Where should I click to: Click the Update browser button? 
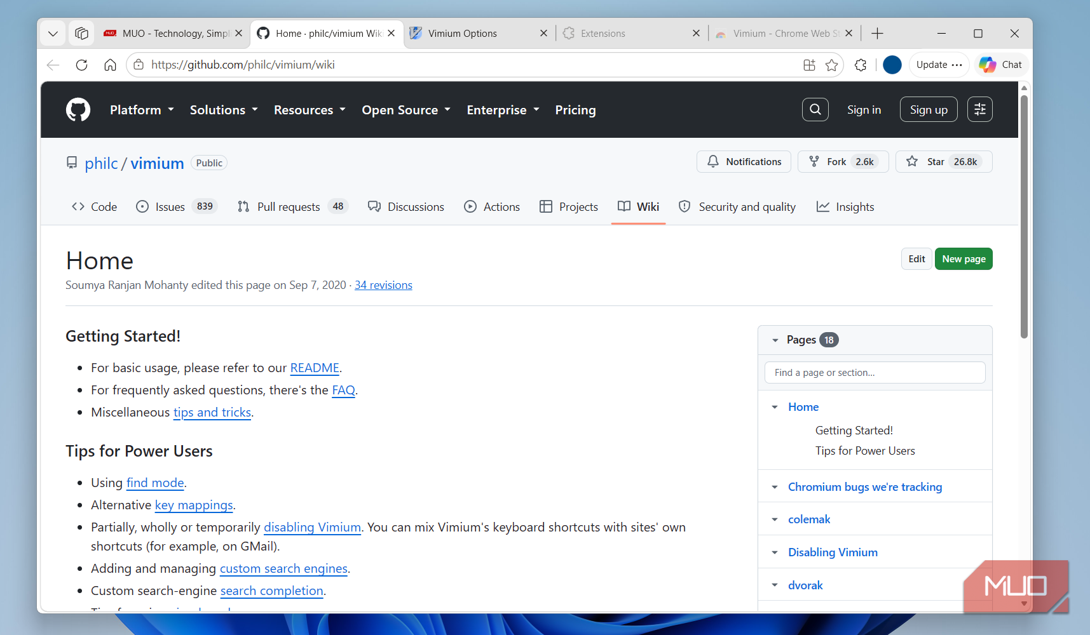pos(939,65)
